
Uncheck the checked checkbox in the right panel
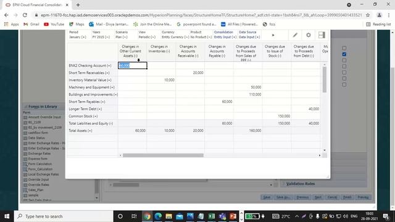pos(344,54)
